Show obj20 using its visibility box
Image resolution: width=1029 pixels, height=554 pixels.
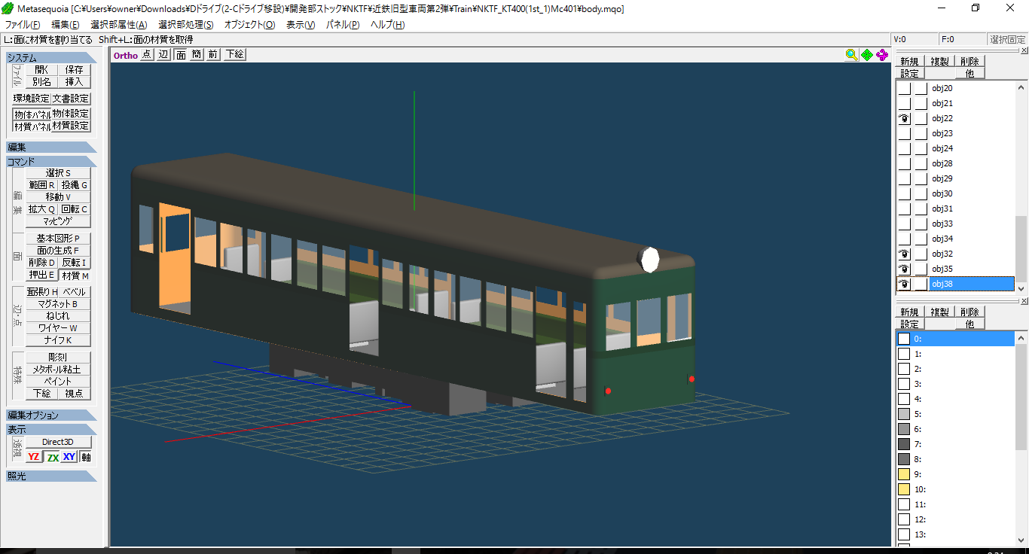[x=904, y=88]
